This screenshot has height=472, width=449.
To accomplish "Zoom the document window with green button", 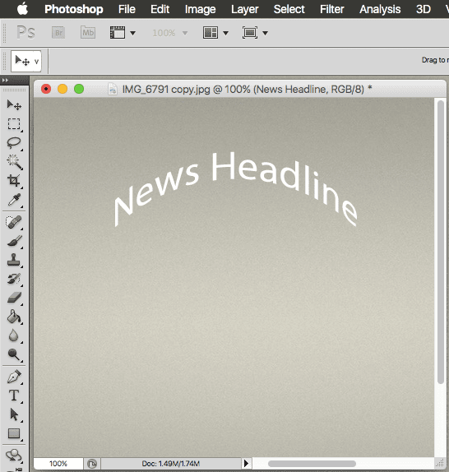I will point(79,89).
